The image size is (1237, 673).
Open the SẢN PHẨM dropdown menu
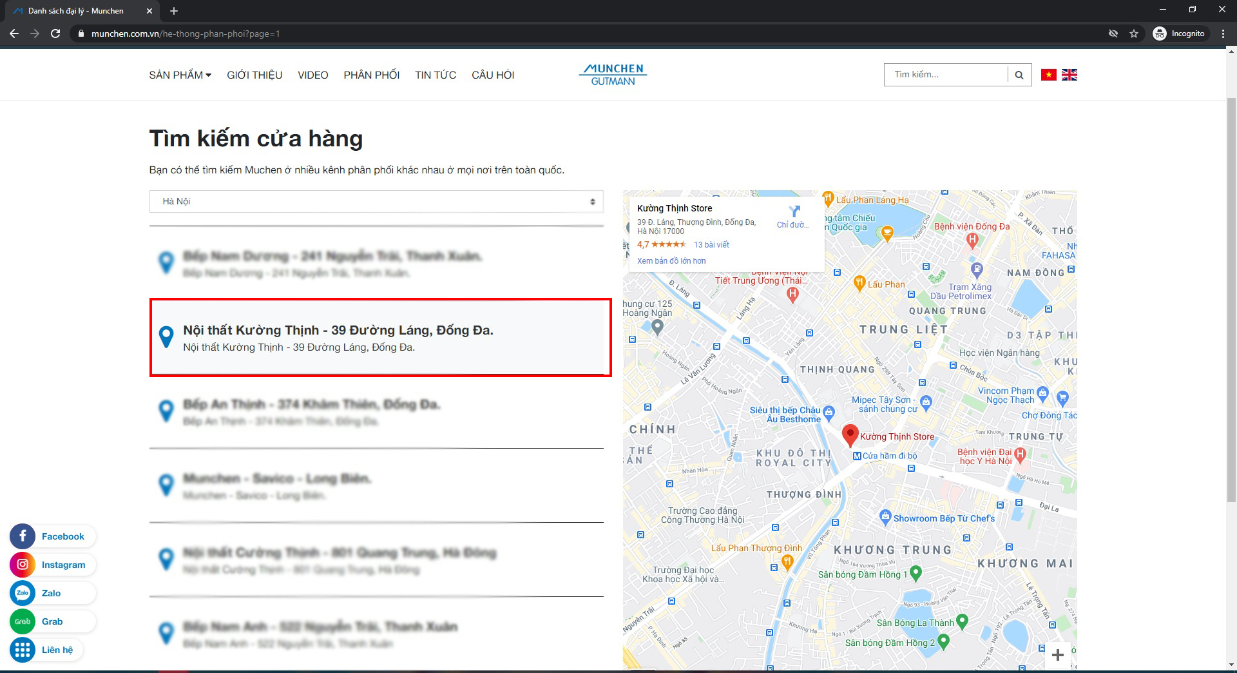(x=180, y=75)
